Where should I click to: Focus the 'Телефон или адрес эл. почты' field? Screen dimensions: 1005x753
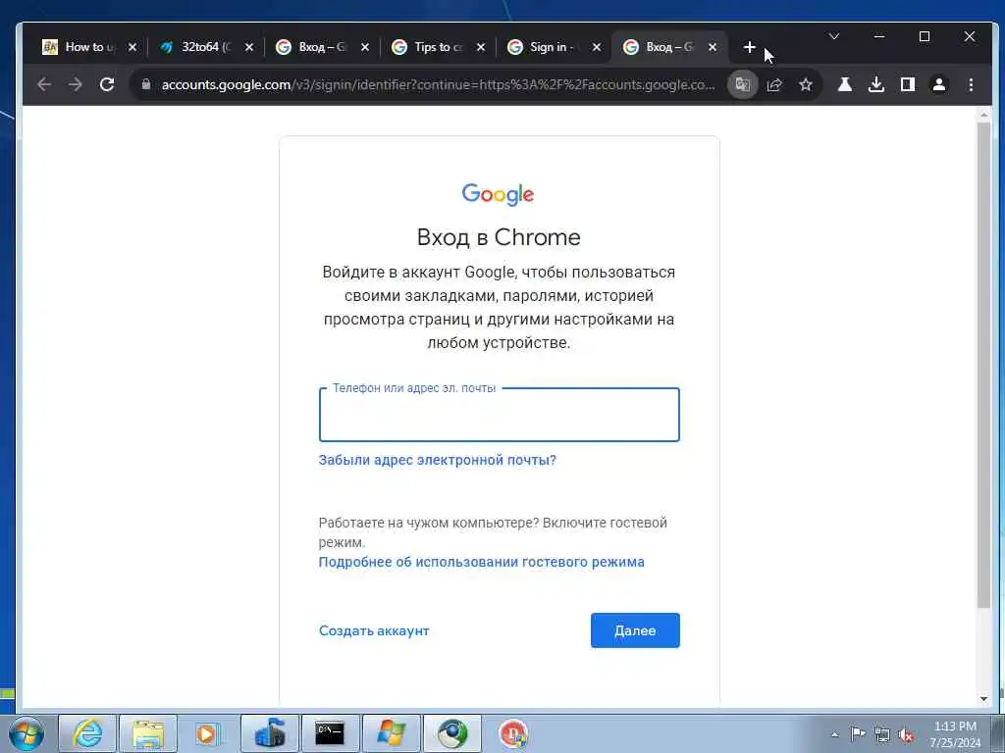click(500, 415)
